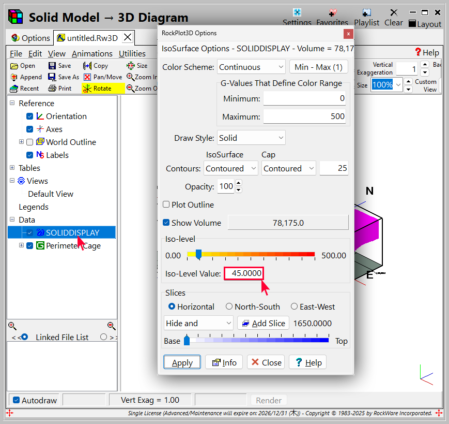Open the Draw Style dropdown
Screen dimensions: 449x424
point(251,138)
